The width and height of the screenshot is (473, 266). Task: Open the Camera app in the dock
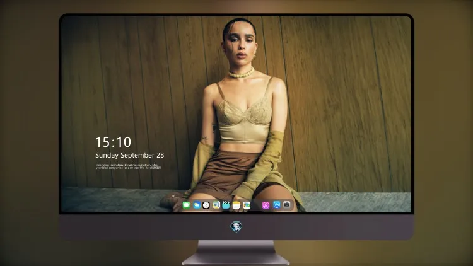(286, 205)
